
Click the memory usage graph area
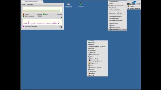tap(42, 10)
